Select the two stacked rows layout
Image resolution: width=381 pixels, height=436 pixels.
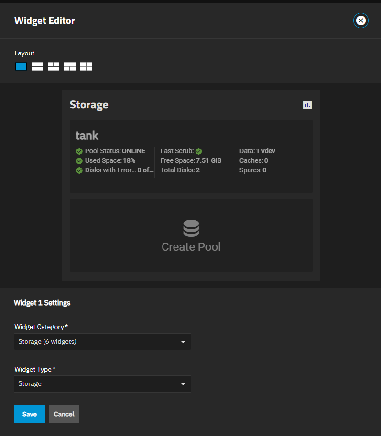[x=37, y=66]
